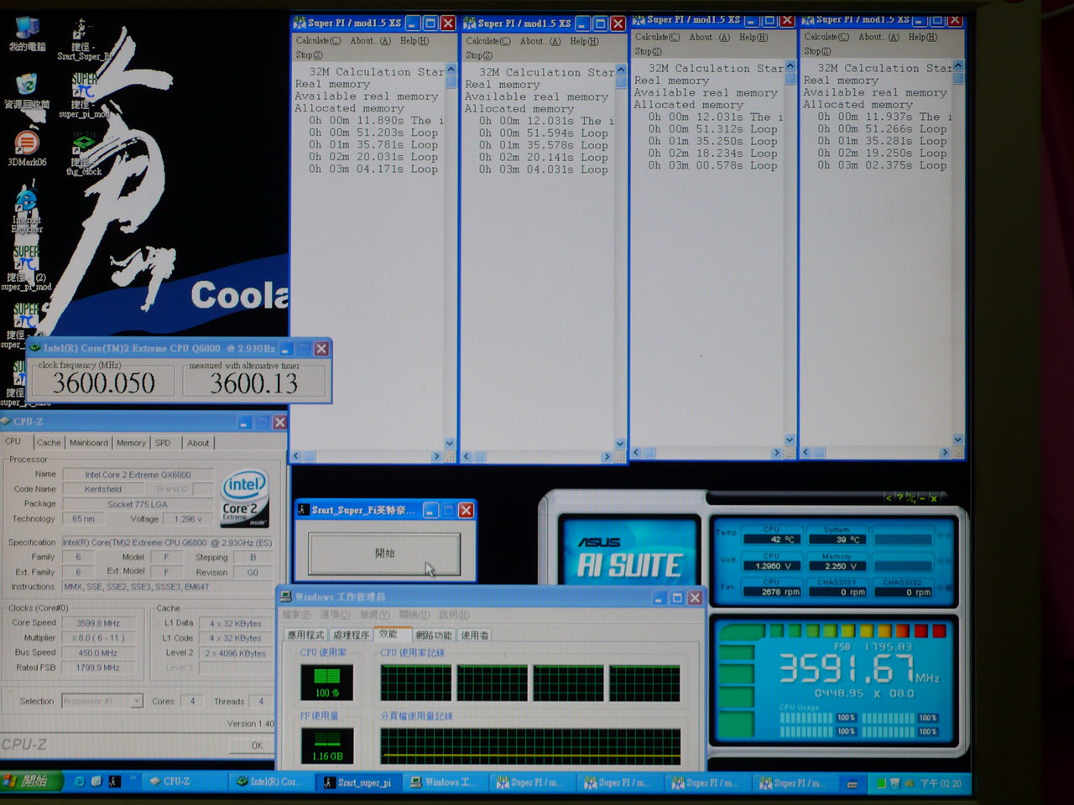Click horizontal scroll-right arrow in second Super PI window
This screenshot has height=805, width=1074.
point(607,457)
